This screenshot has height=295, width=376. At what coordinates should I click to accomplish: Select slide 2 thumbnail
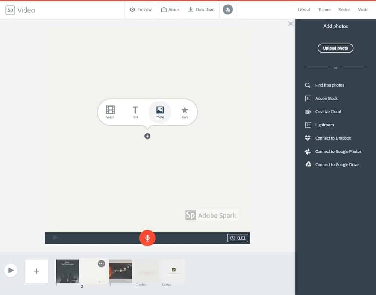click(94, 271)
